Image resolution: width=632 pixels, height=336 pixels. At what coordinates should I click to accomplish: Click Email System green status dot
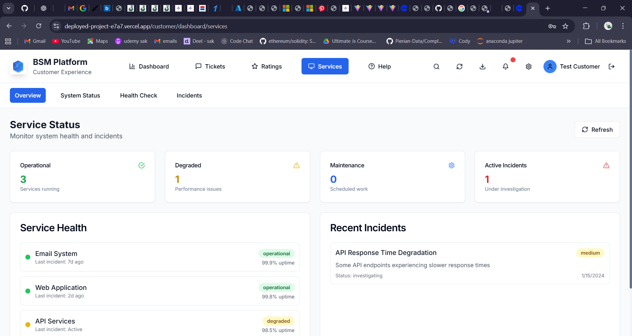click(28, 257)
